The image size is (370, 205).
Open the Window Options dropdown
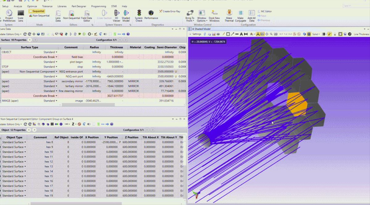[202, 16]
